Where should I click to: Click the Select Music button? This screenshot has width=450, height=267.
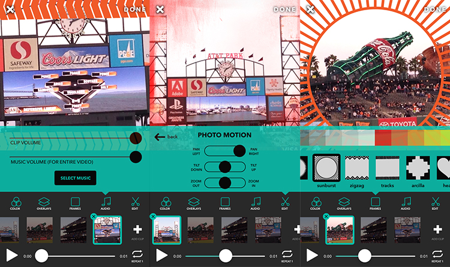point(76,178)
